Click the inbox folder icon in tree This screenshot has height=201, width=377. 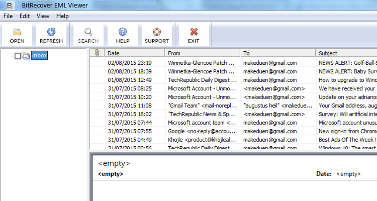26,56
